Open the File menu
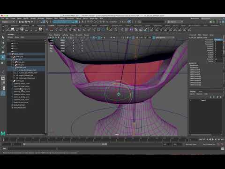The width and height of the screenshot is (225, 169). [2, 18]
